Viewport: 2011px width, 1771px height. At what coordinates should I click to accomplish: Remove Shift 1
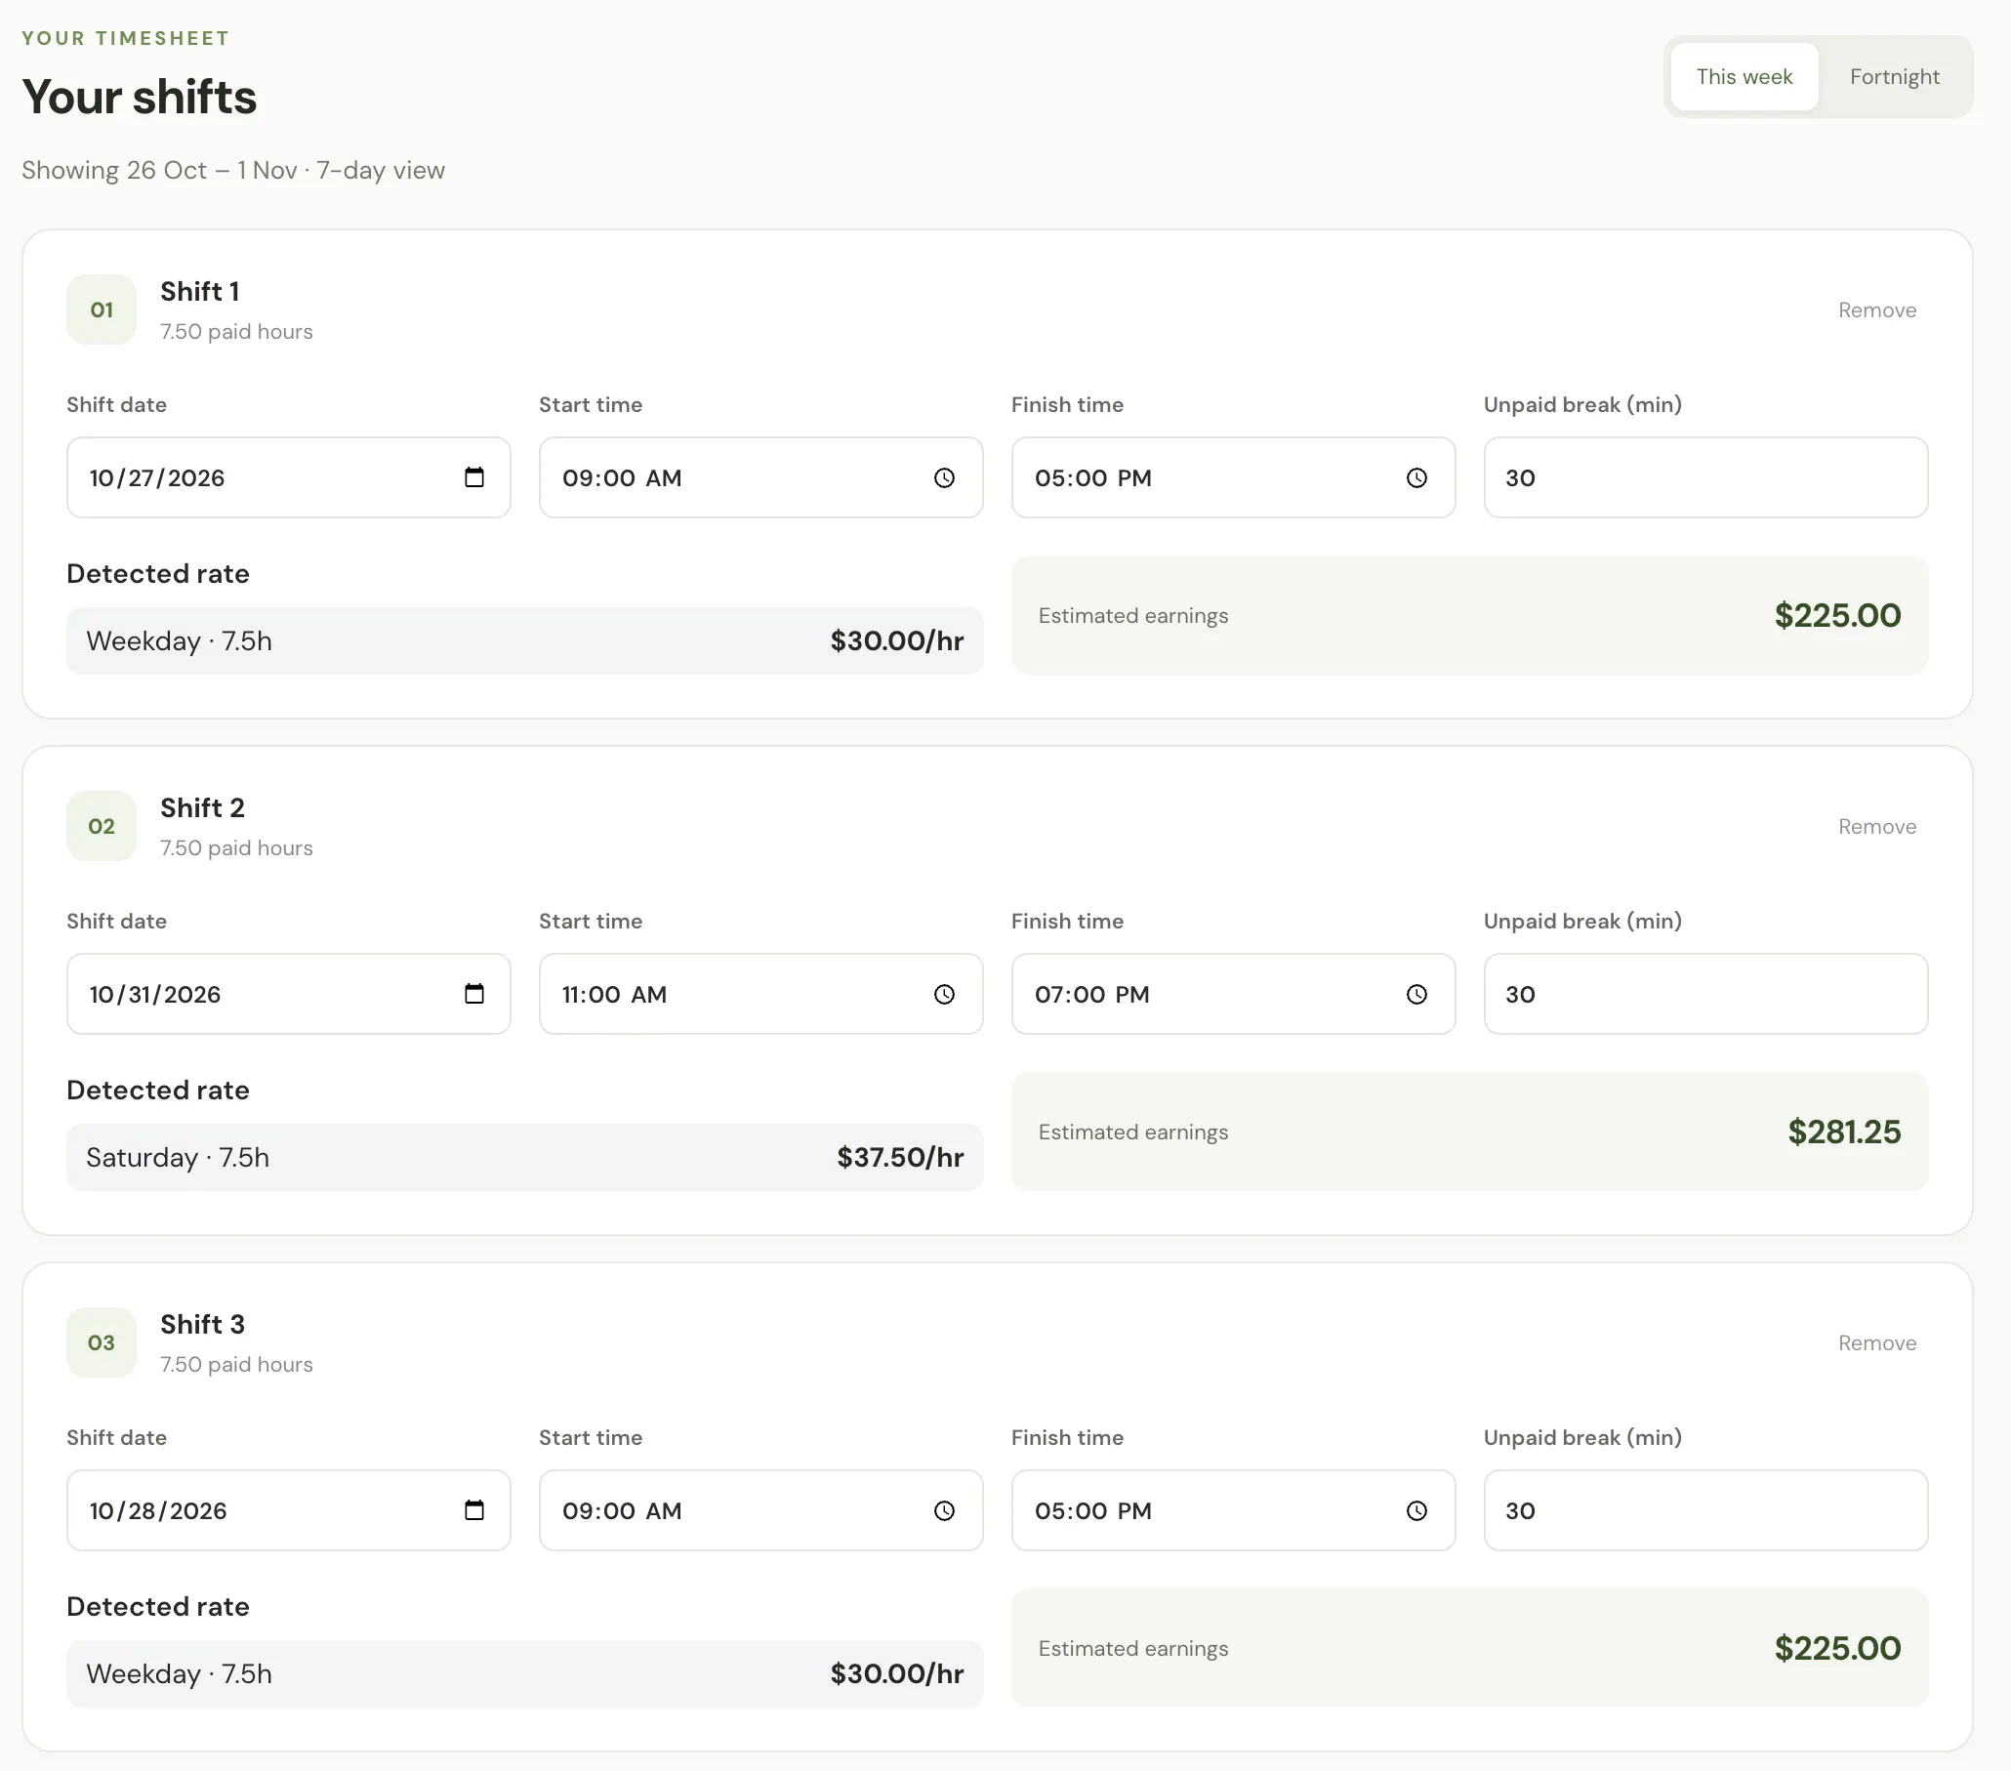[x=1877, y=309]
